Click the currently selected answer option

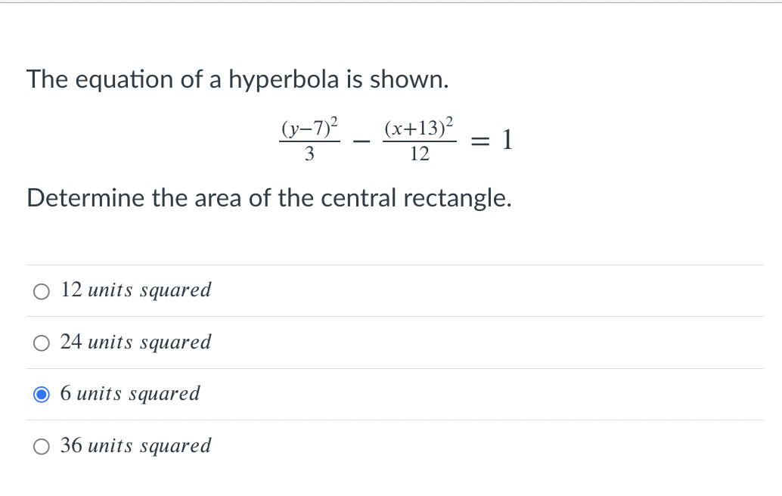(130, 394)
